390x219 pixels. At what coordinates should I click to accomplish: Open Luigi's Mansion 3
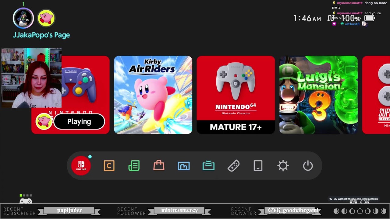(x=318, y=95)
